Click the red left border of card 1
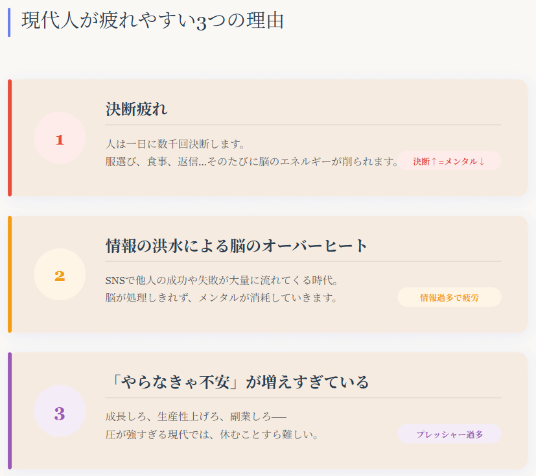 tap(10, 137)
